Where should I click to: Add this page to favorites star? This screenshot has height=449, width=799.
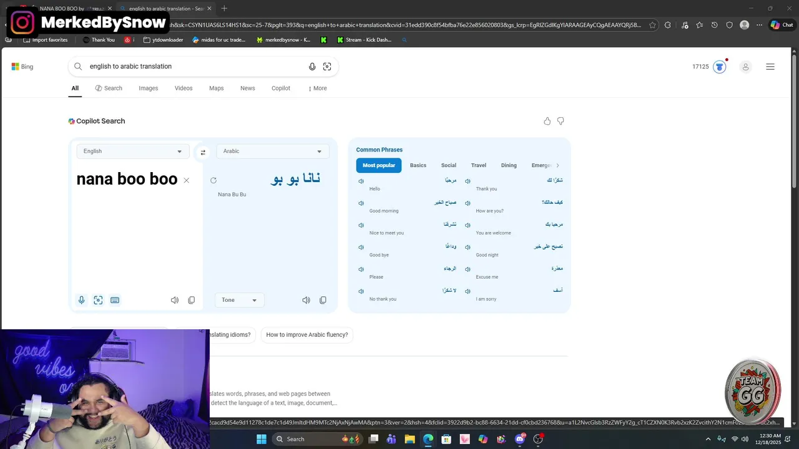(x=652, y=25)
